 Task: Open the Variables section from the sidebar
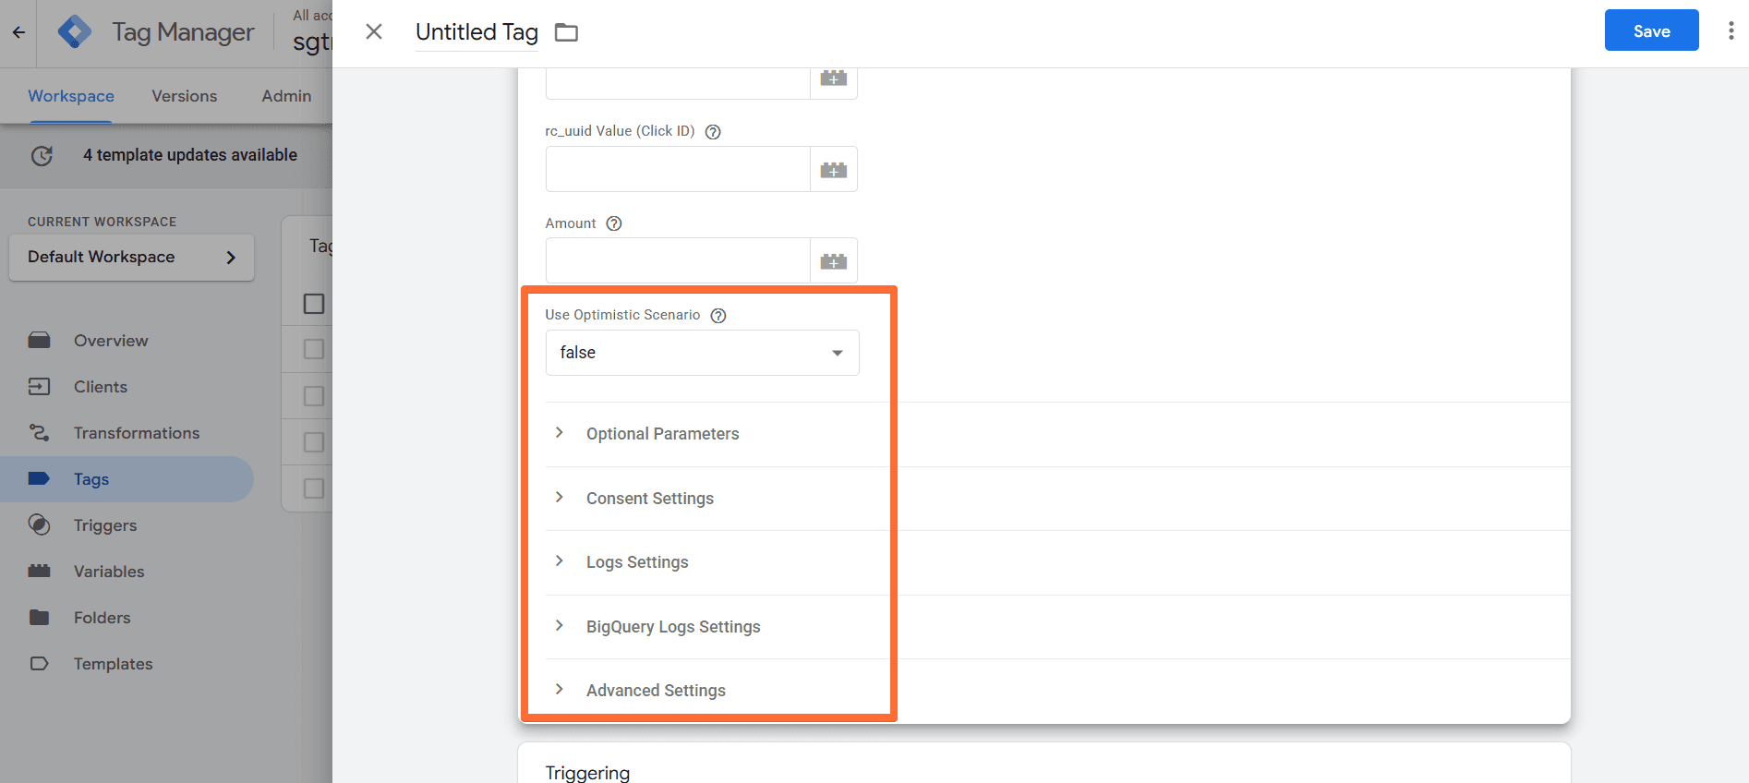(108, 571)
